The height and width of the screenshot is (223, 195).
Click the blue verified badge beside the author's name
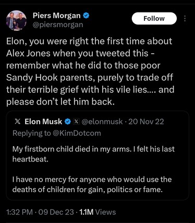(x=86, y=16)
